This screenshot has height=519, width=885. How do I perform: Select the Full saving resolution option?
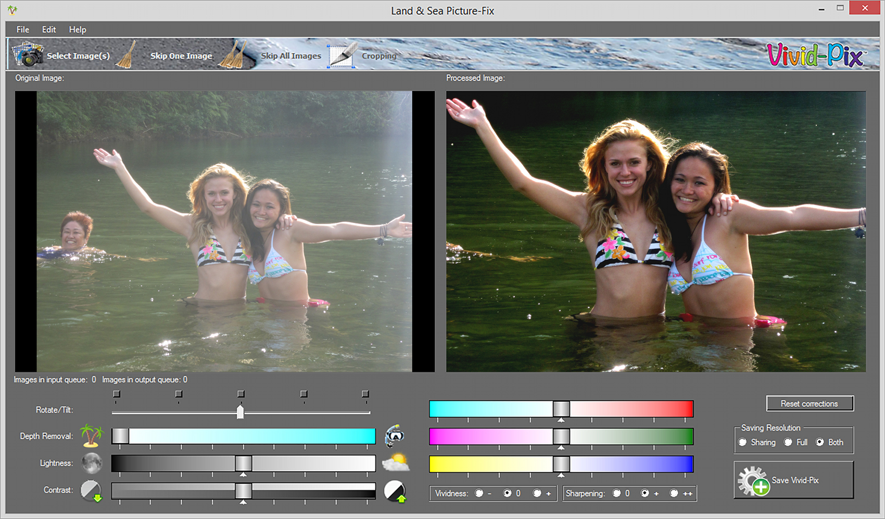pyautogui.click(x=789, y=442)
